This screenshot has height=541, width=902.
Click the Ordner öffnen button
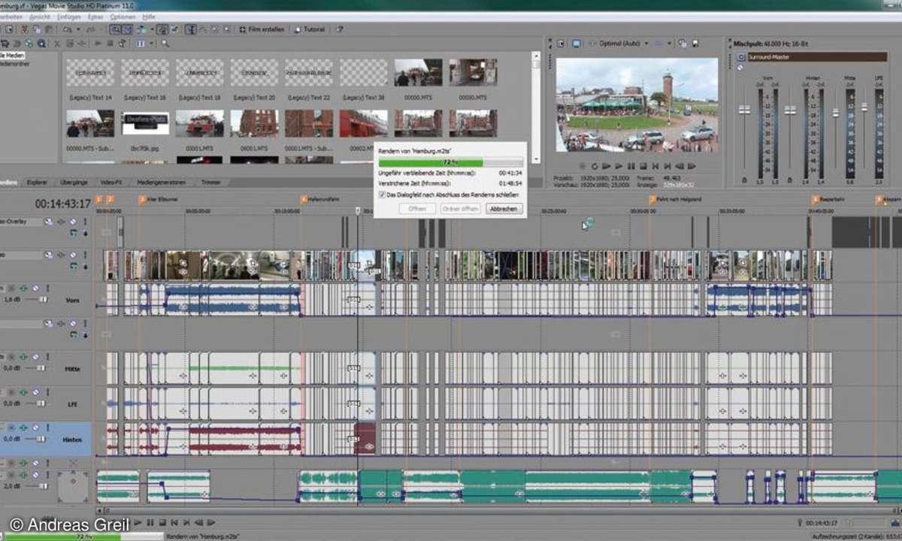pos(460,208)
